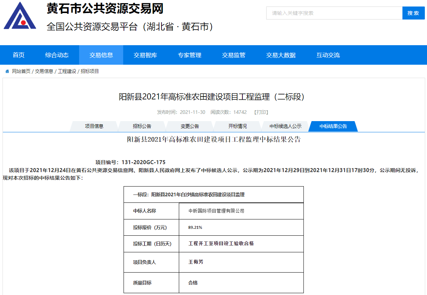Click the home icon in the breadcrumb
427x295 pixels.
(x=7, y=72)
